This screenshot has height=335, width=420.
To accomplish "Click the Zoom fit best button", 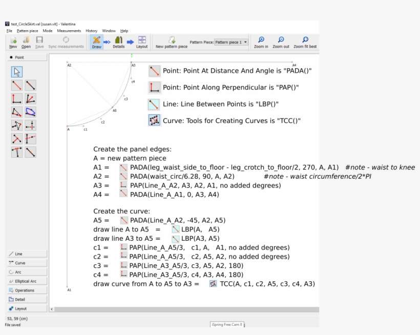I will click(x=306, y=42).
